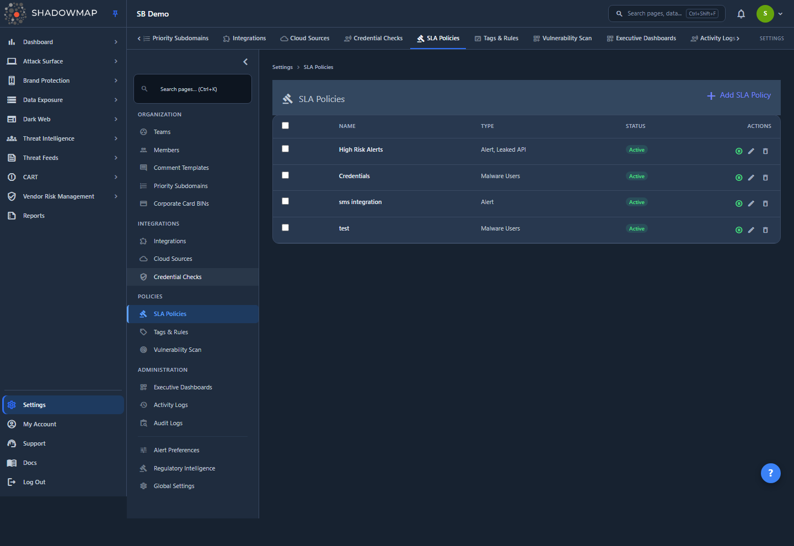Image resolution: width=794 pixels, height=546 pixels.
Task: Click Settings breadcrumb link
Action: (282, 67)
